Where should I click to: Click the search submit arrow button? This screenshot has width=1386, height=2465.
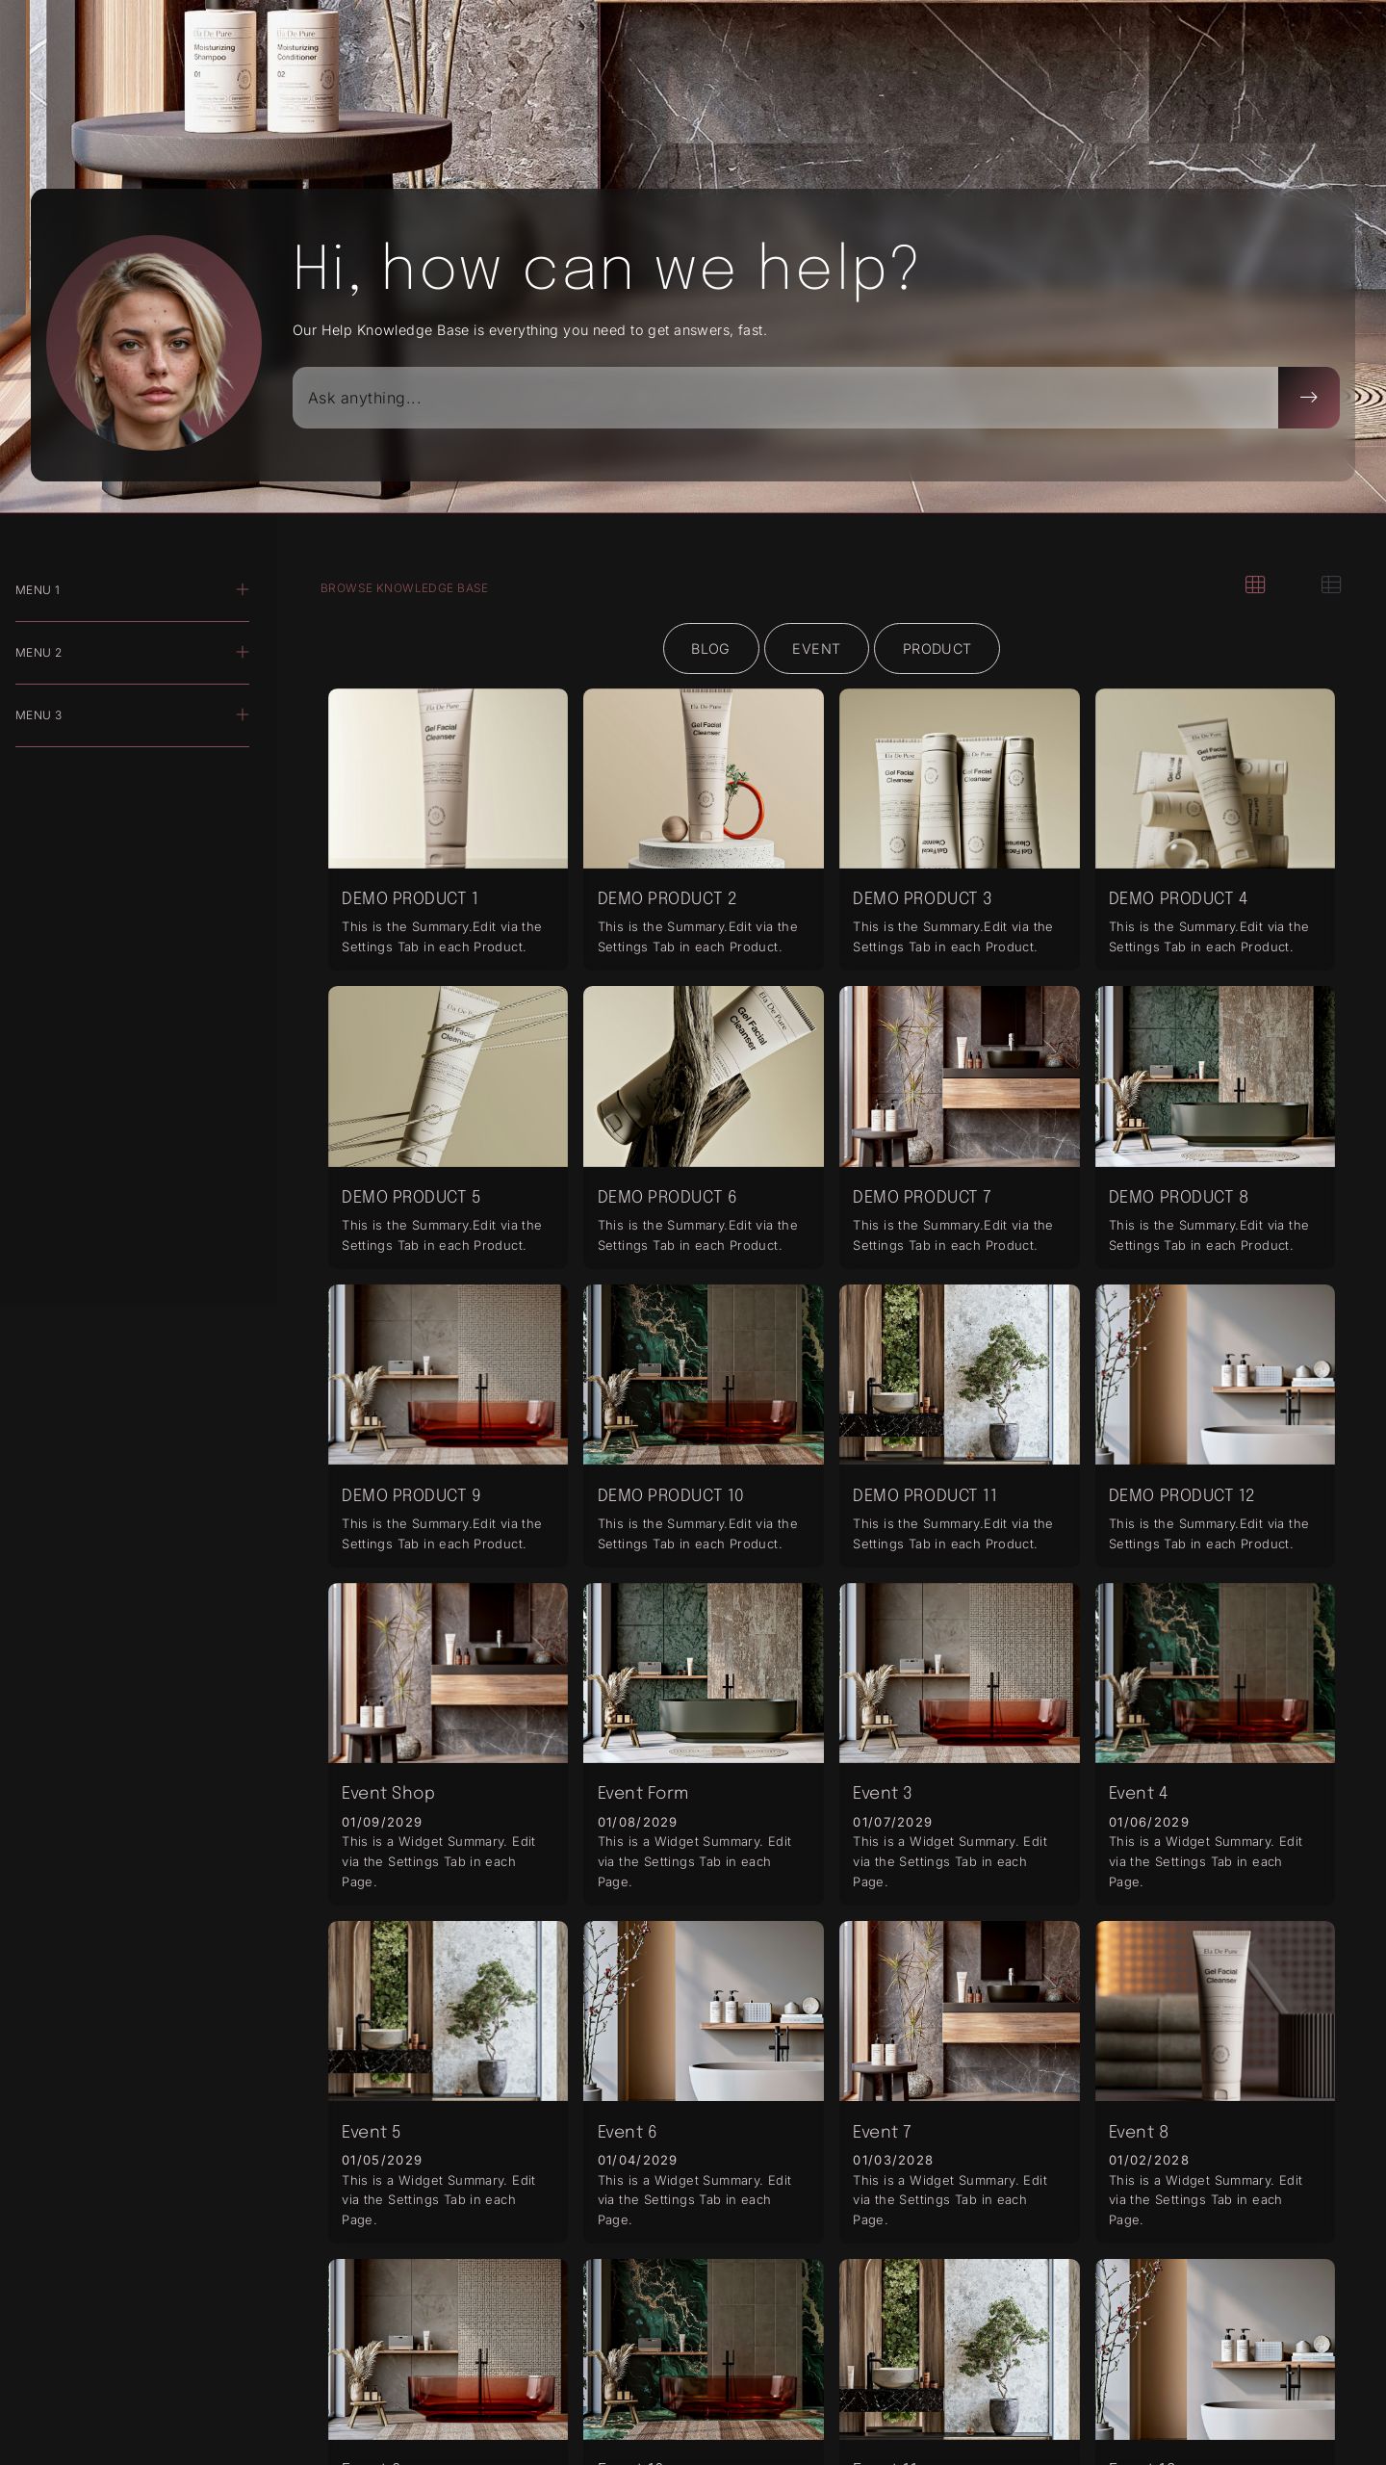click(1308, 398)
